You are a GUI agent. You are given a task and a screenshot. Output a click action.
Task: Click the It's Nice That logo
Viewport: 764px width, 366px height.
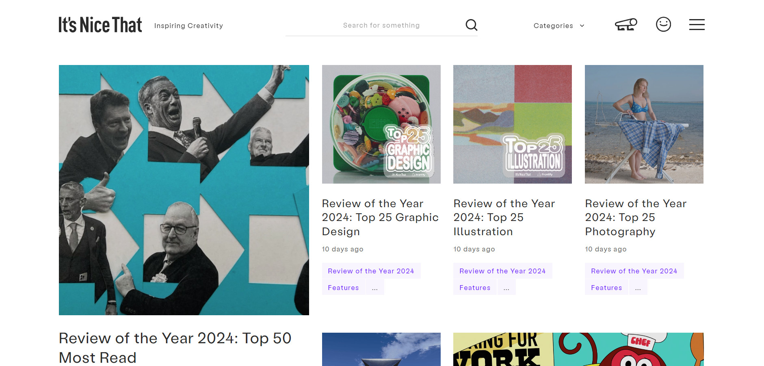(x=100, y=25)
